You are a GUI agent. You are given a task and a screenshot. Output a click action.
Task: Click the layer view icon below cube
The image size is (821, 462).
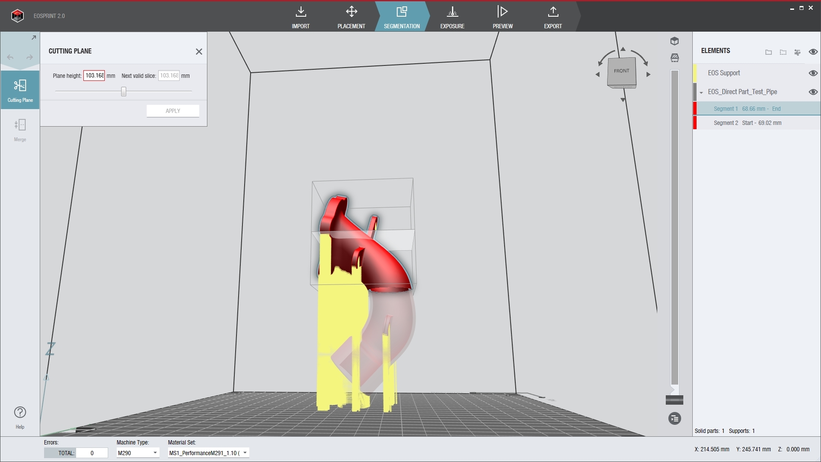675,58
